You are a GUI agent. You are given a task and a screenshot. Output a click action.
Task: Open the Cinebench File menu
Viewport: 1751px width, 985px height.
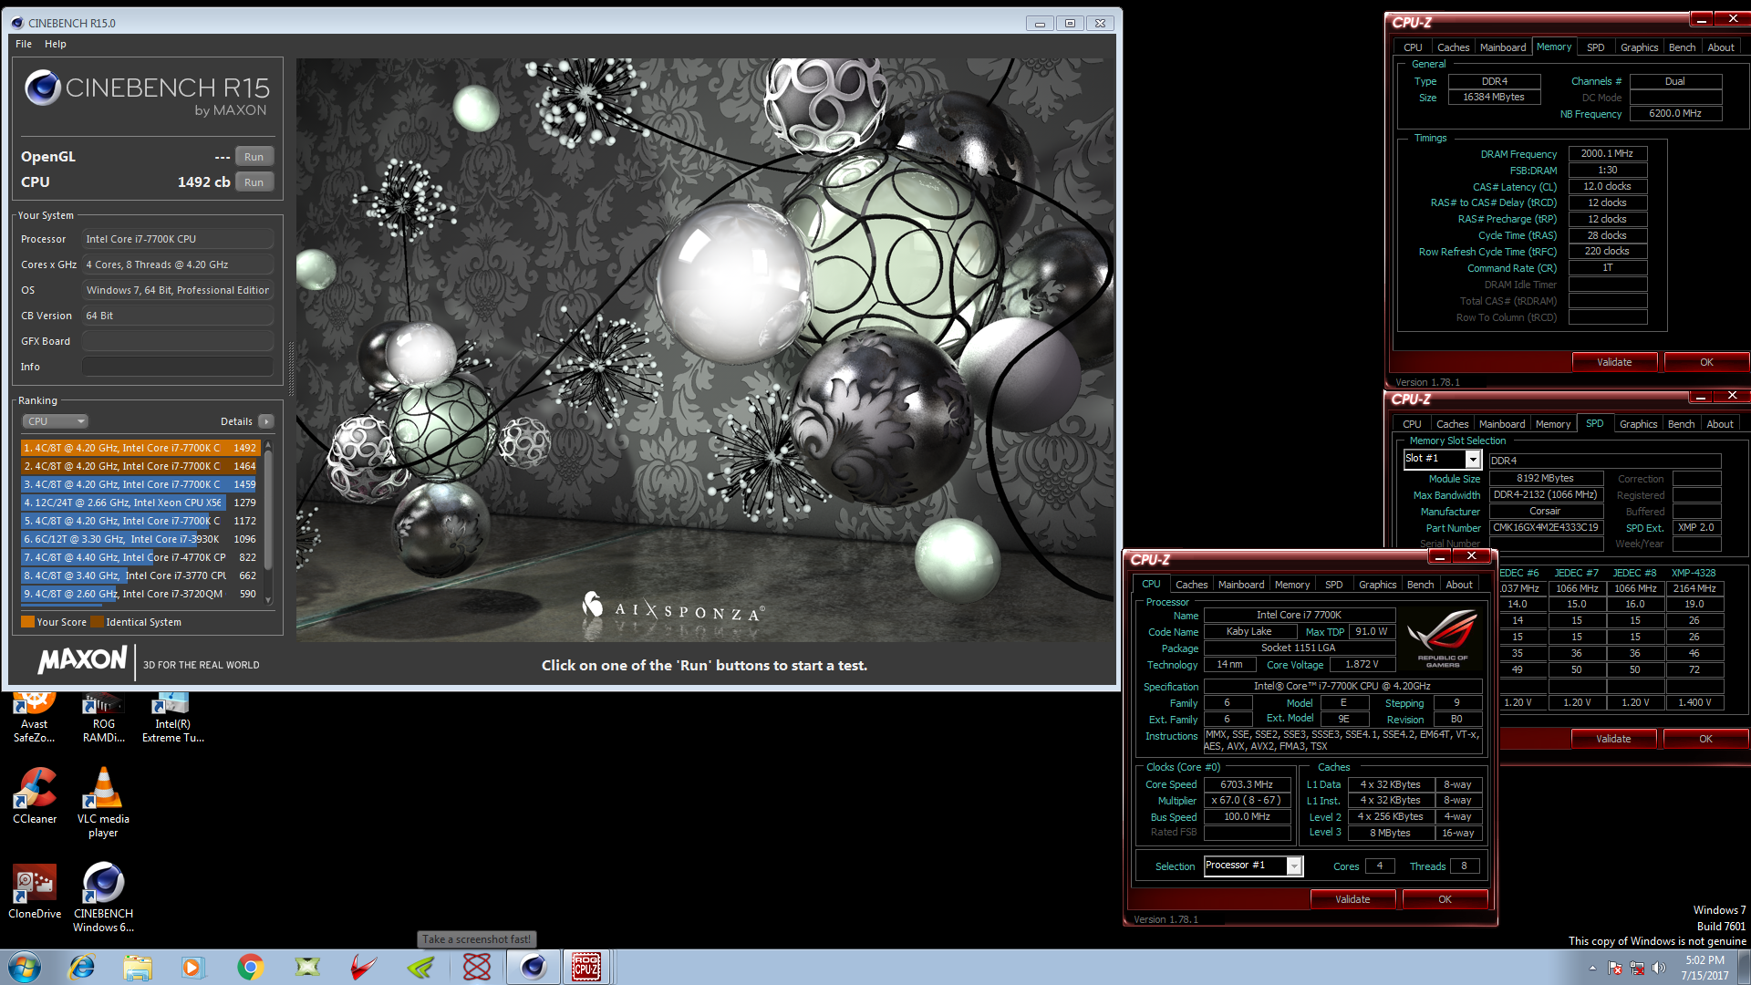click(x=24, y=44)
